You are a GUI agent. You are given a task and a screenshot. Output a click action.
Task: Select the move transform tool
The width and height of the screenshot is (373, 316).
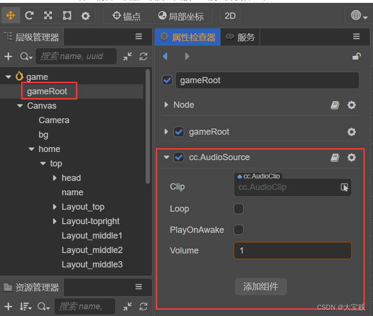[10, 16]
